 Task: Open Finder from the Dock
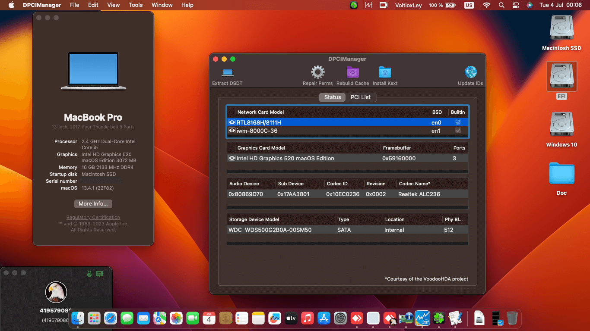pyautogui.click(x=78, y=319)
